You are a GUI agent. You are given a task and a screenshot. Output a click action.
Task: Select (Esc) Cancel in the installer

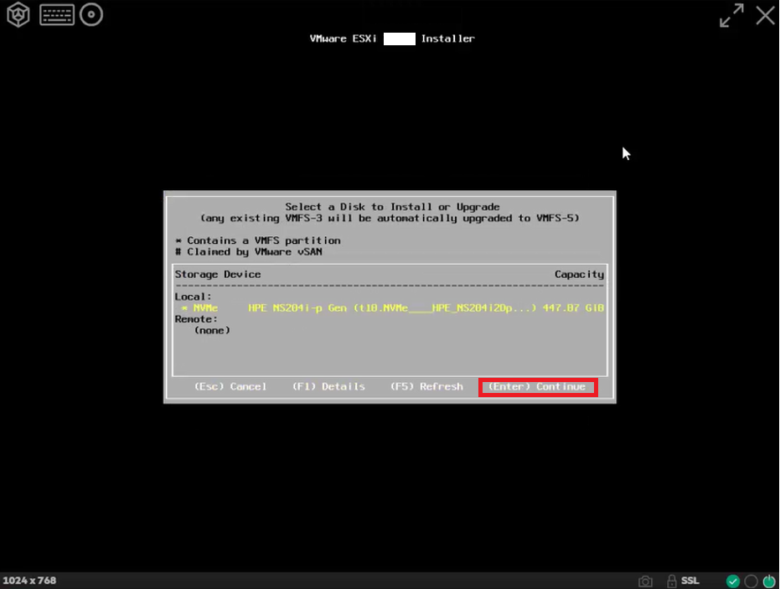230,386
